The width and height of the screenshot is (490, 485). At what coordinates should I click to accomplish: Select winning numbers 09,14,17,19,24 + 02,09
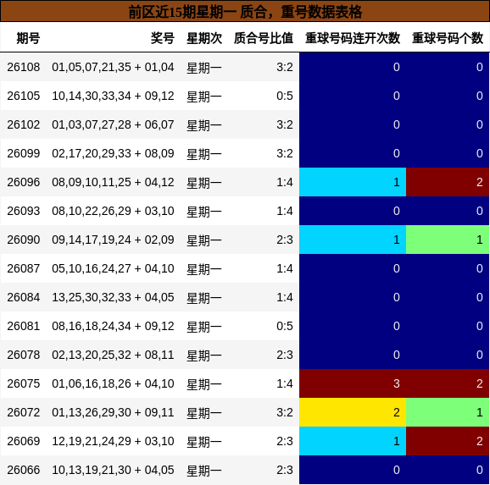coord(113,240)
